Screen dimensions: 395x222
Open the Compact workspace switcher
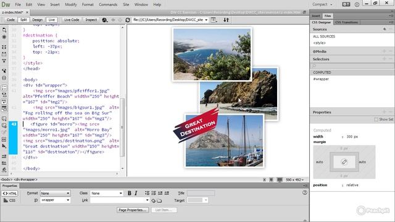click(322, 4)
